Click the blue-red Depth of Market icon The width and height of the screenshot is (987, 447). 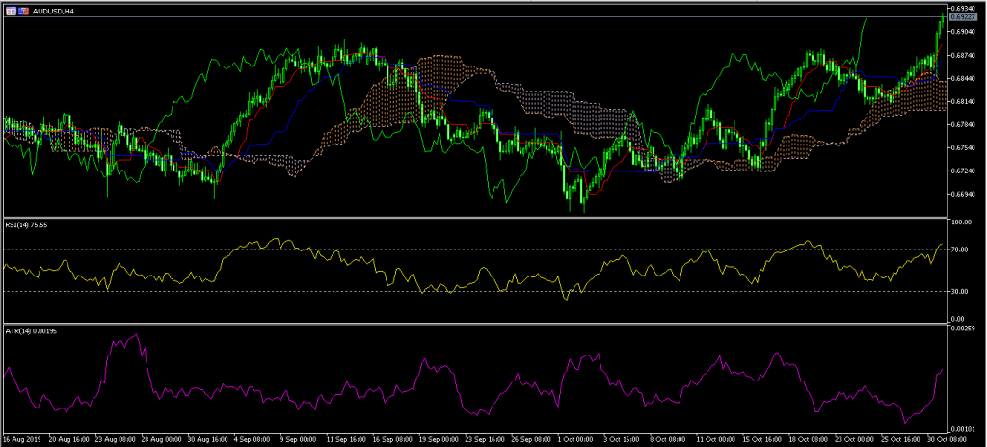23,11
